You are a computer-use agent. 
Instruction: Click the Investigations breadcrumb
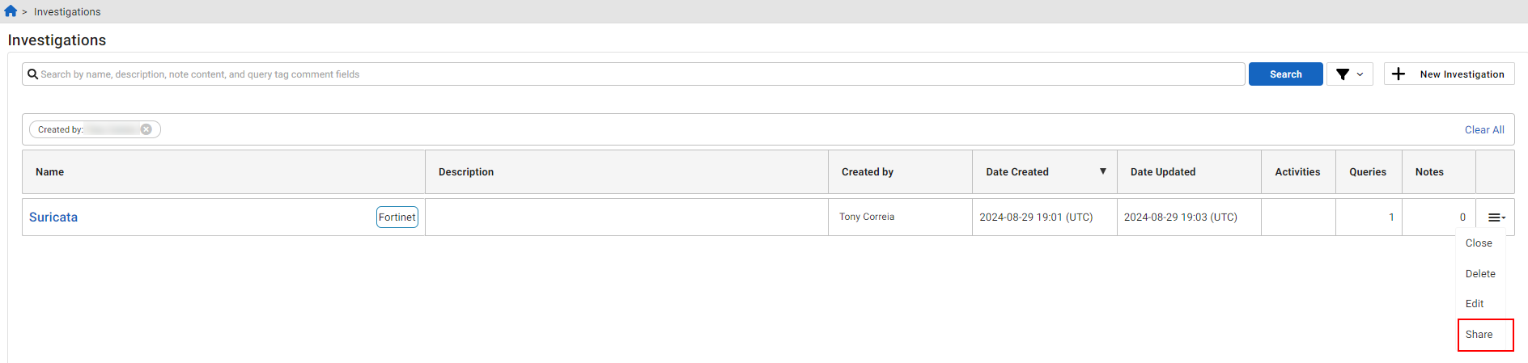pos(67,12)
